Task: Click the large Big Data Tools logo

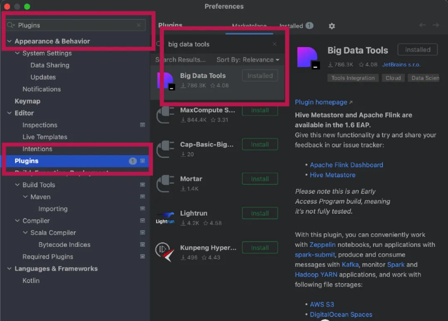Action: [308, 58]
